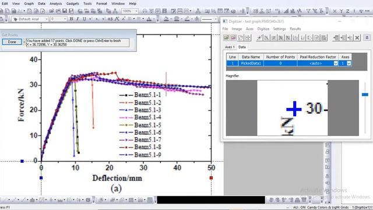This screenshot has height=210, width=373.
Task: Open the Analysis menu
Action: pos(56,3)
